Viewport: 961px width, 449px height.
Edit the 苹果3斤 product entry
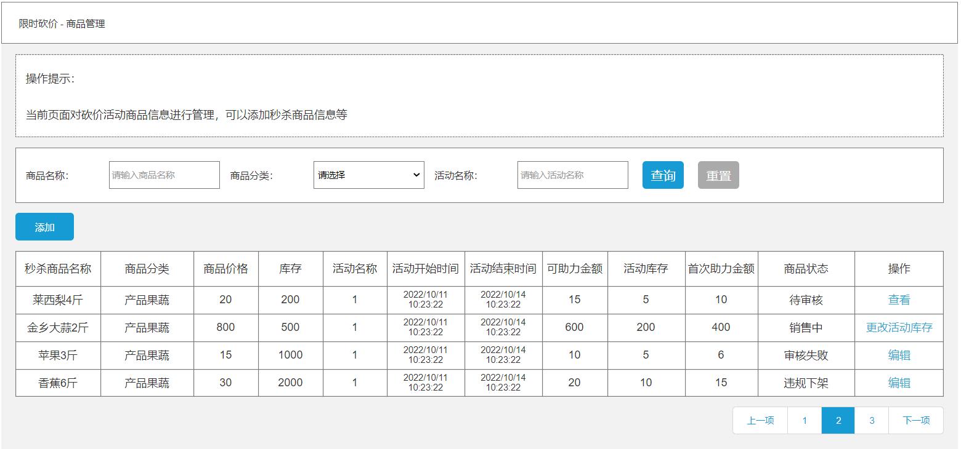[899, 355]
